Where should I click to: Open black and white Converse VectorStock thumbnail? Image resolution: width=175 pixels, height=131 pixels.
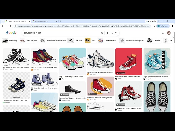[16, 57]
